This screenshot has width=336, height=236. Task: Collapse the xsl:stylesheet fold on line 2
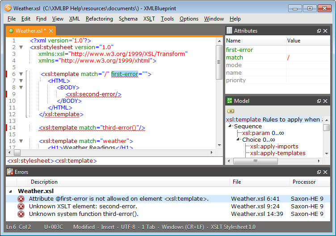(21, 47)
